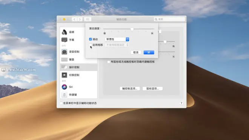Adjust the 滚动速度 slider thumb
This screenshot has width=249, height=140.
click(x=132, y=29)
